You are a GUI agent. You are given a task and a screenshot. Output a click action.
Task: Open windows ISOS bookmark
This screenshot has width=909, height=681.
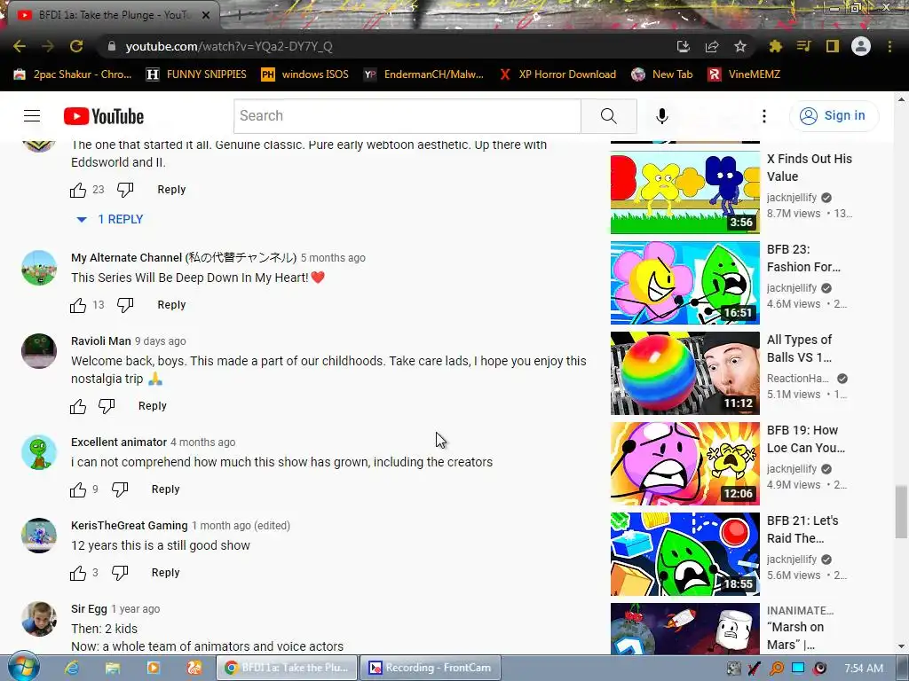(305, 74)
